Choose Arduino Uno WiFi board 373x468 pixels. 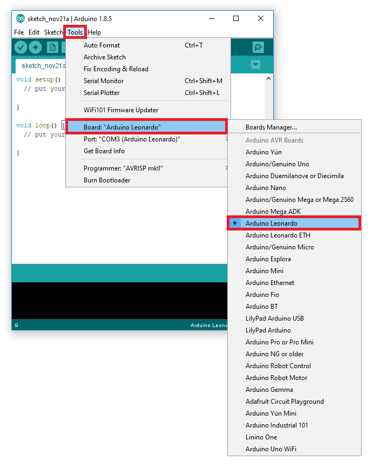[x=294, y=449]
